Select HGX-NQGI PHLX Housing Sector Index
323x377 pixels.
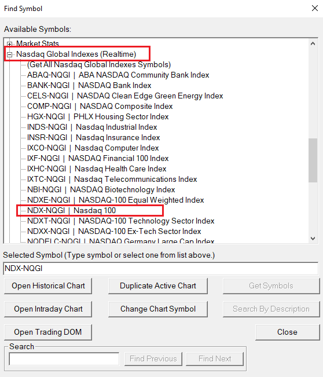98,116
